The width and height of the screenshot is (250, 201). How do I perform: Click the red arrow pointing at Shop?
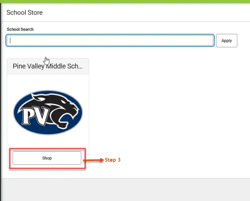tap(93, 160)
